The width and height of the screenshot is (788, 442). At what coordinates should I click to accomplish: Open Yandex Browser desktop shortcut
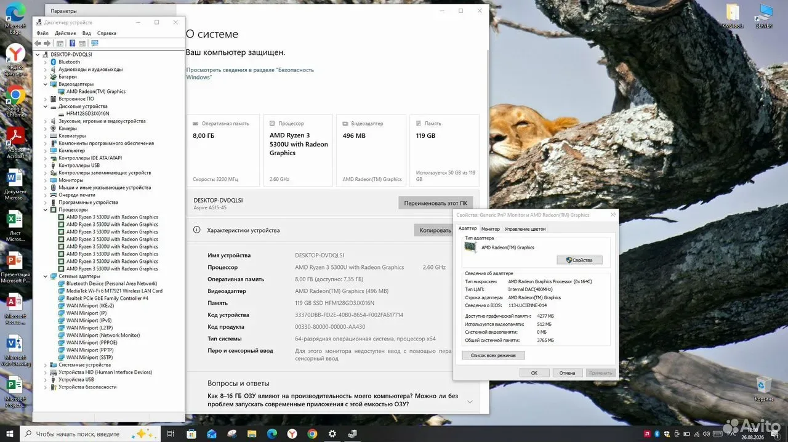[x=15, y=60]
